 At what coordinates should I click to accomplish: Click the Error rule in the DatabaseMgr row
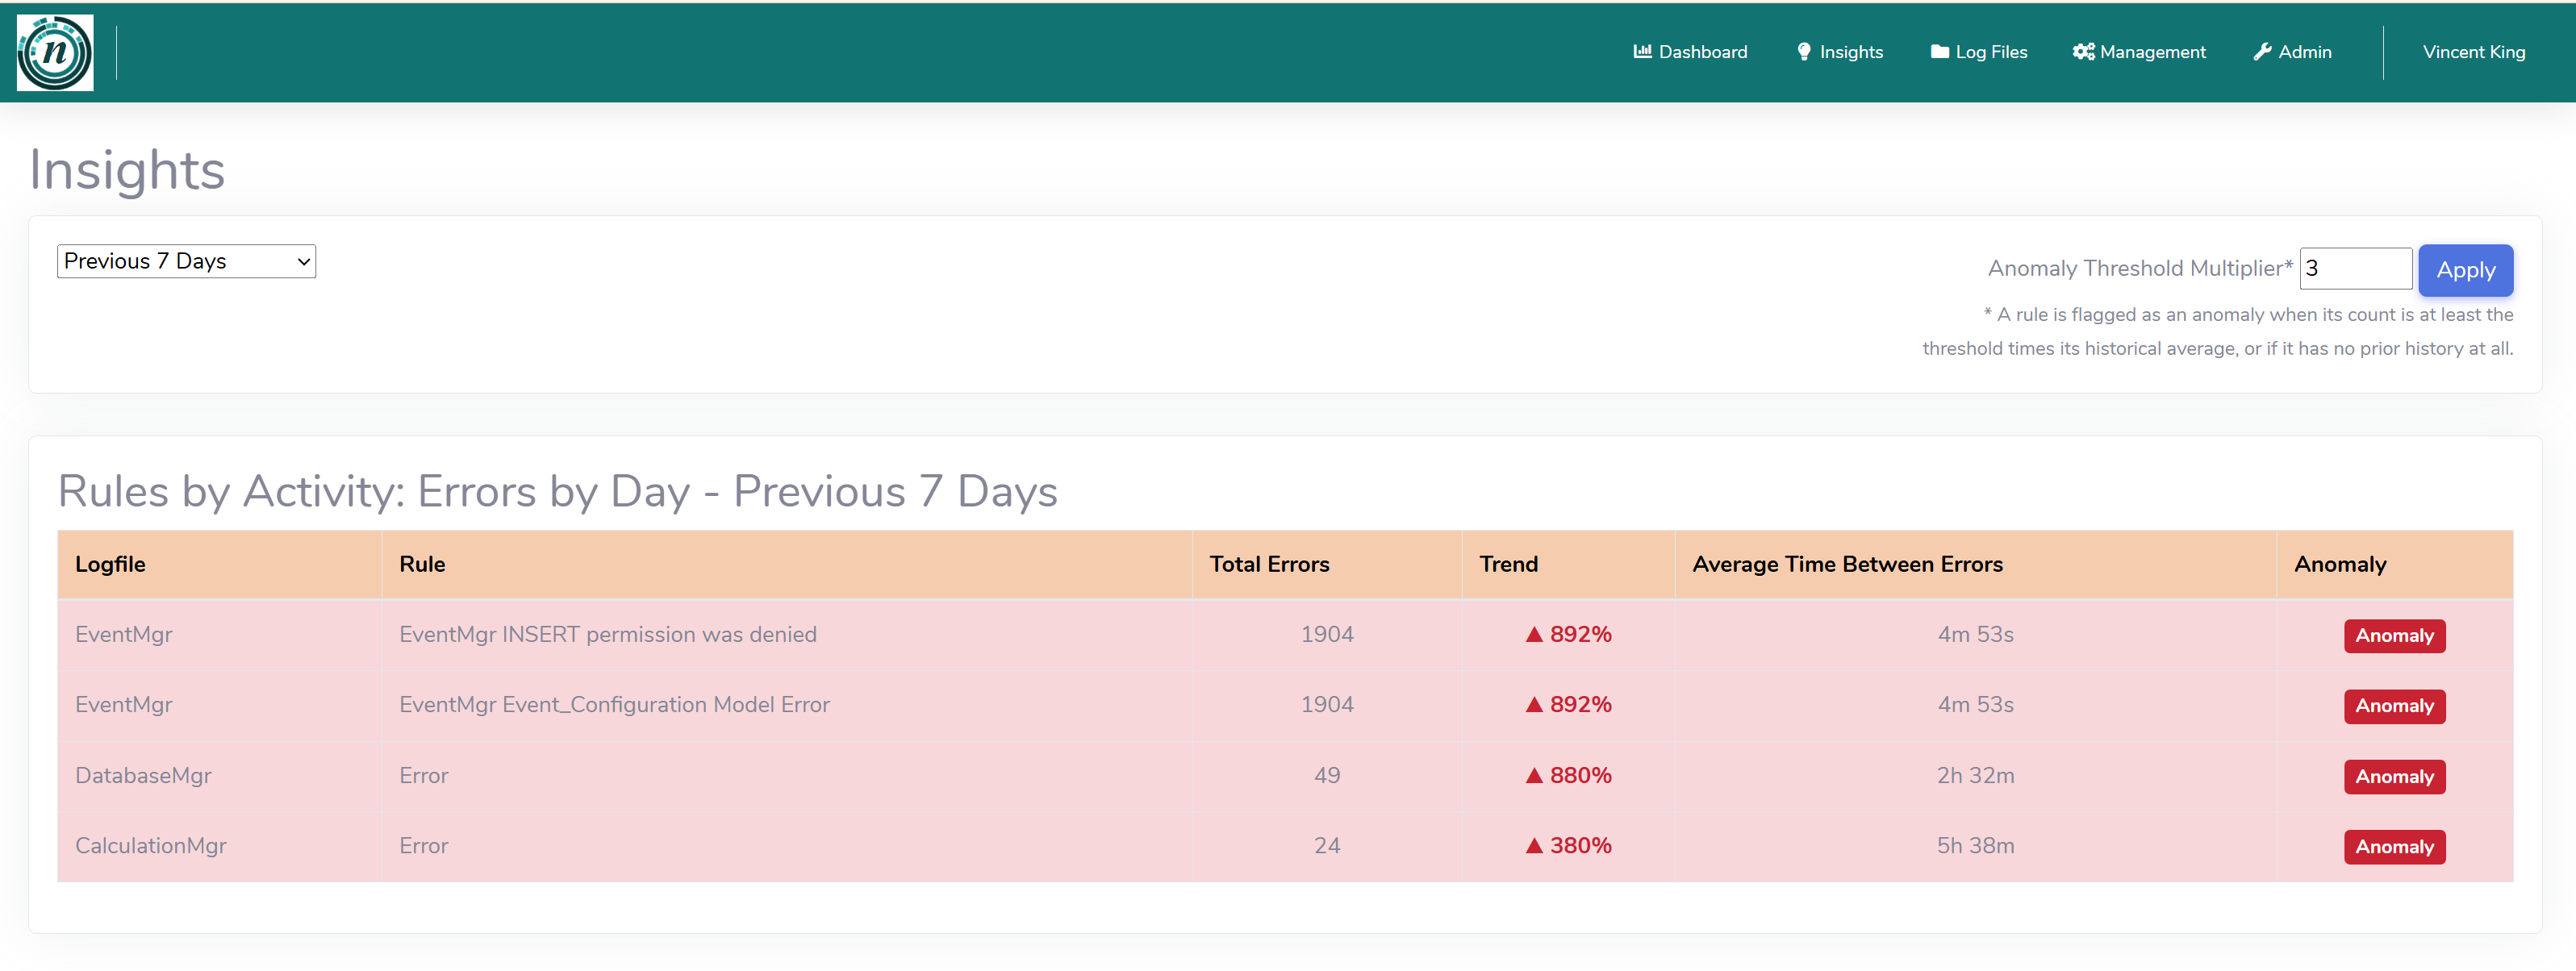click(x=423, y=776)
